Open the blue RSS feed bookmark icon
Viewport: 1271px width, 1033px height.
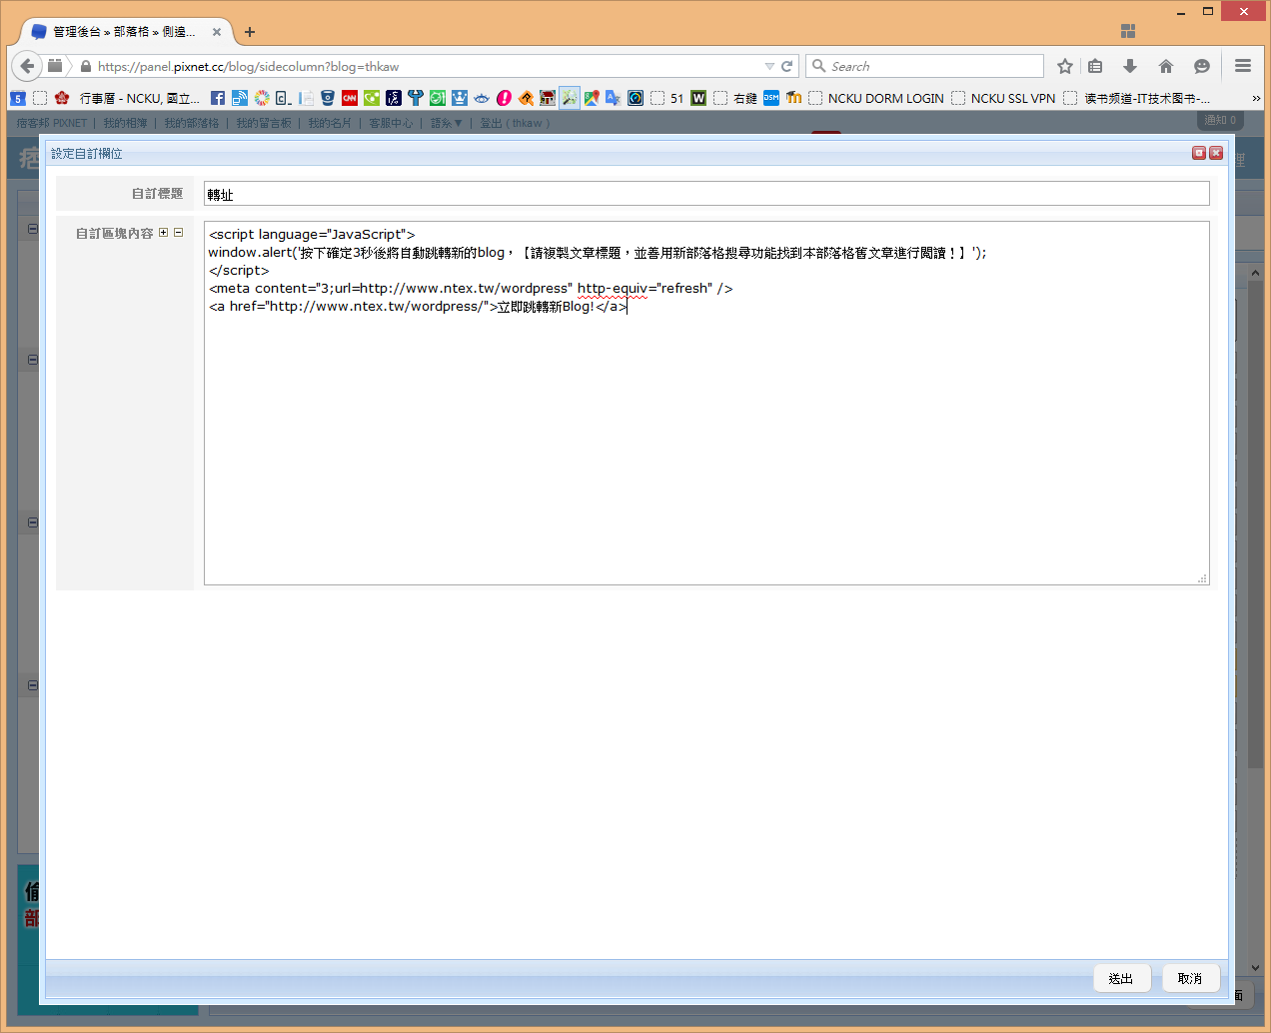point(240,98)
